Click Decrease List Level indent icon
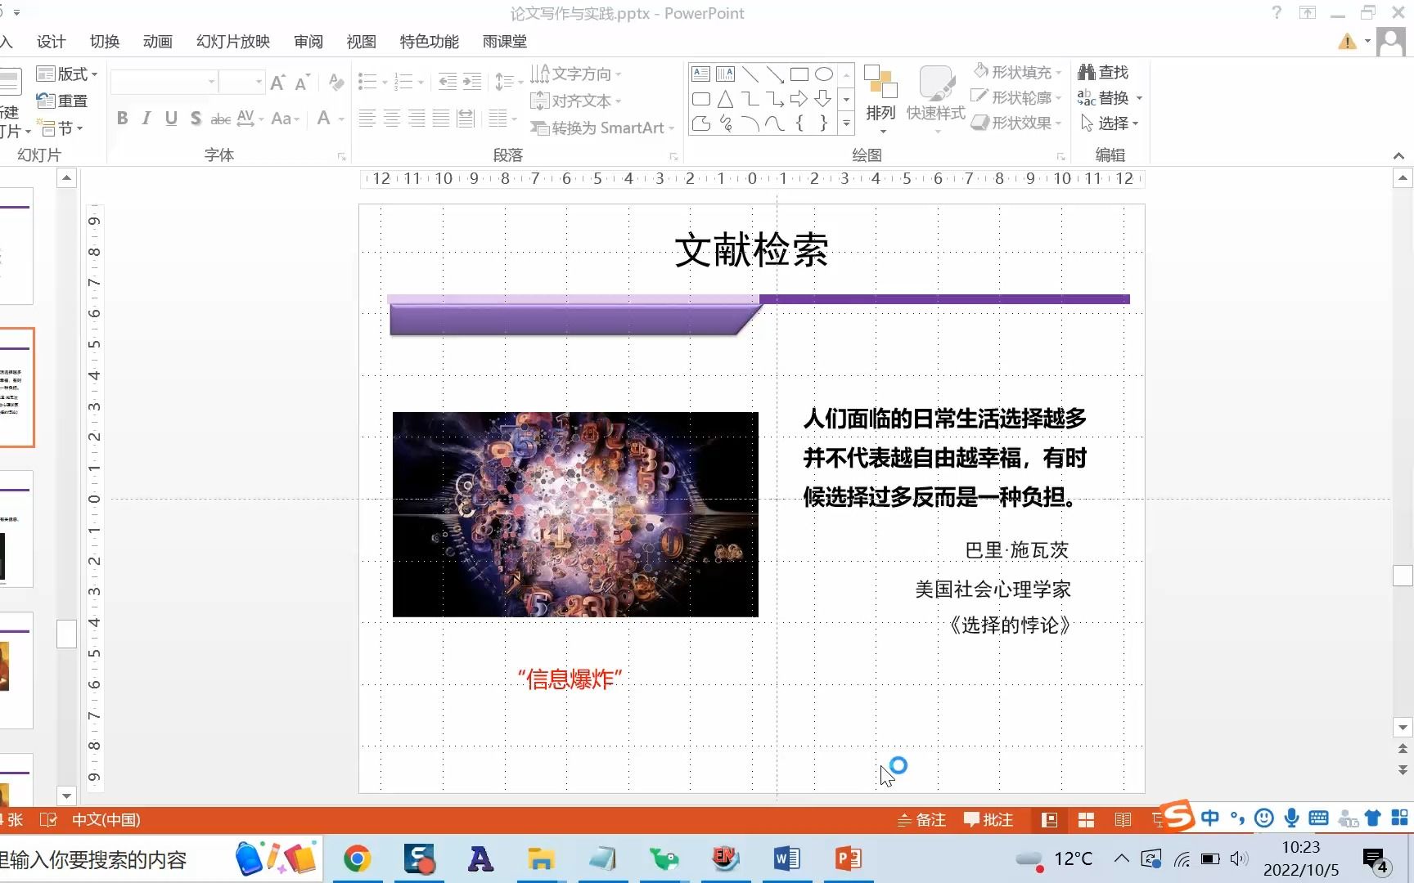The width and height of the screenshot is (1414, 883). click(448, 82)
